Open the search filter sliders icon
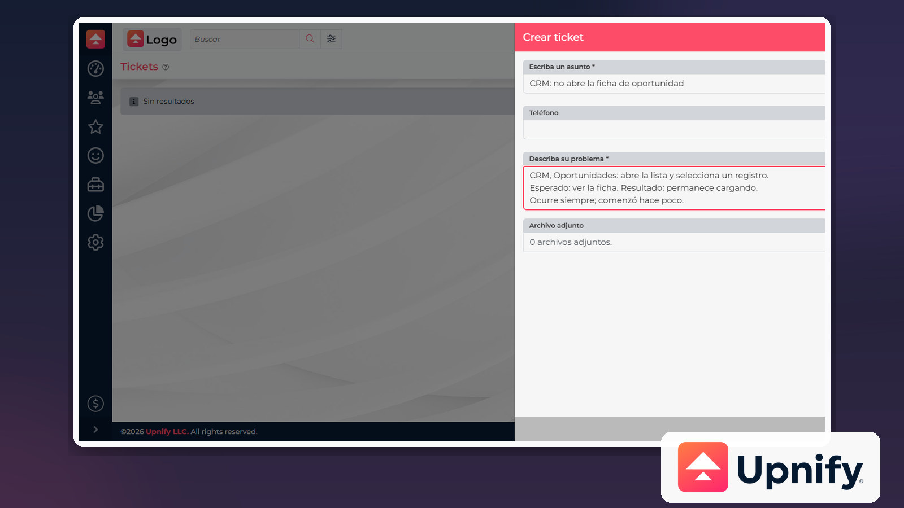The width and height of the screenshot is (904, 508). [331, 39]
